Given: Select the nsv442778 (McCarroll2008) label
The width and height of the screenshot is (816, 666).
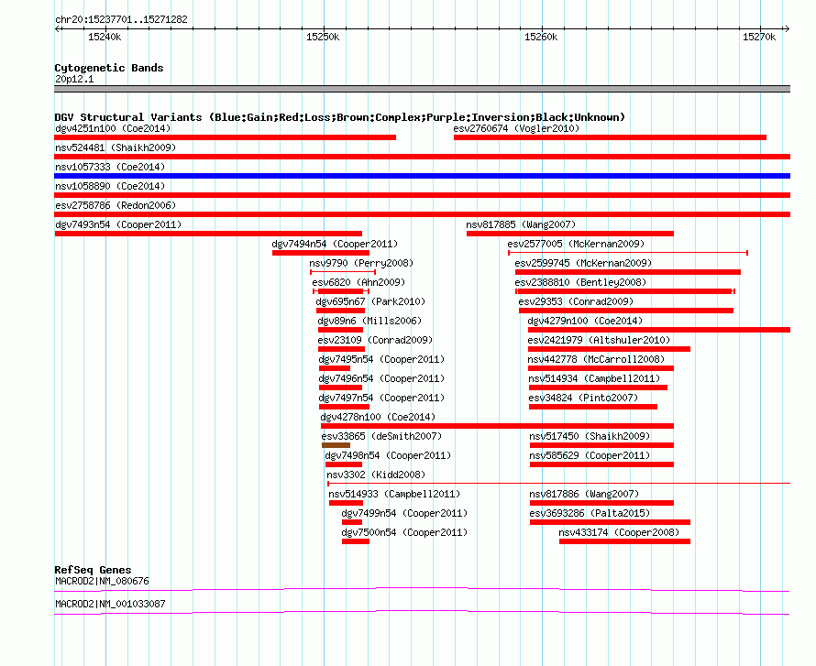Looking at the screenshot, I should 596,359.
